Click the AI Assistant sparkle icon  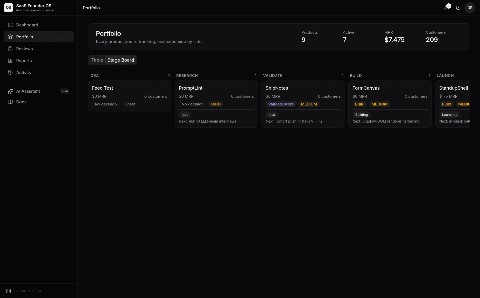pos(10,91)
